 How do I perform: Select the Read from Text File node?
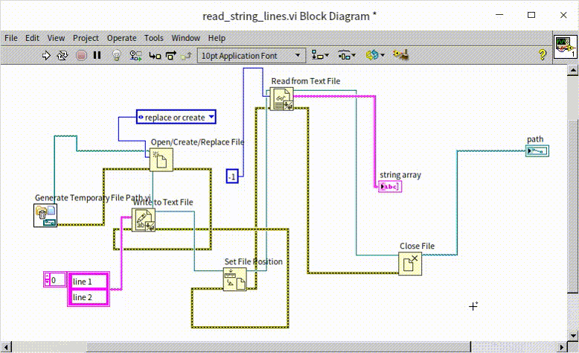pyautogui.click(x=282, y=98)
